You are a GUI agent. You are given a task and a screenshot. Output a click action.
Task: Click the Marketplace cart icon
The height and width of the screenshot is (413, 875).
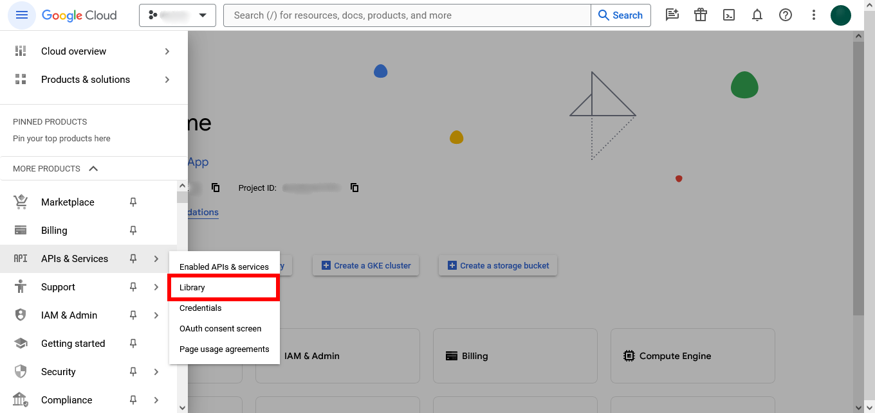(21, 202)
